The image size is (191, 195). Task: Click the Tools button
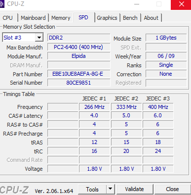[x=92, y=189]
